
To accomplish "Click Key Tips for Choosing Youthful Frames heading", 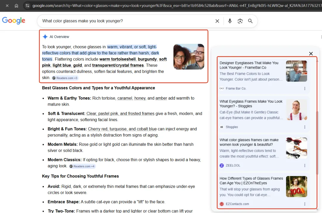I will pos(80,176).
